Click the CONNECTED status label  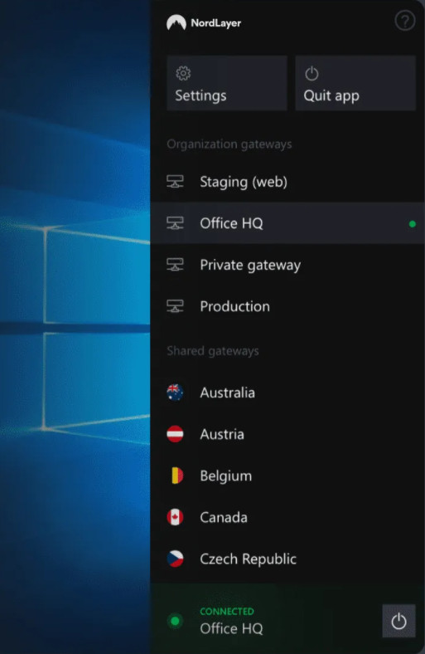pyautogui.click(x=227, y=612)
